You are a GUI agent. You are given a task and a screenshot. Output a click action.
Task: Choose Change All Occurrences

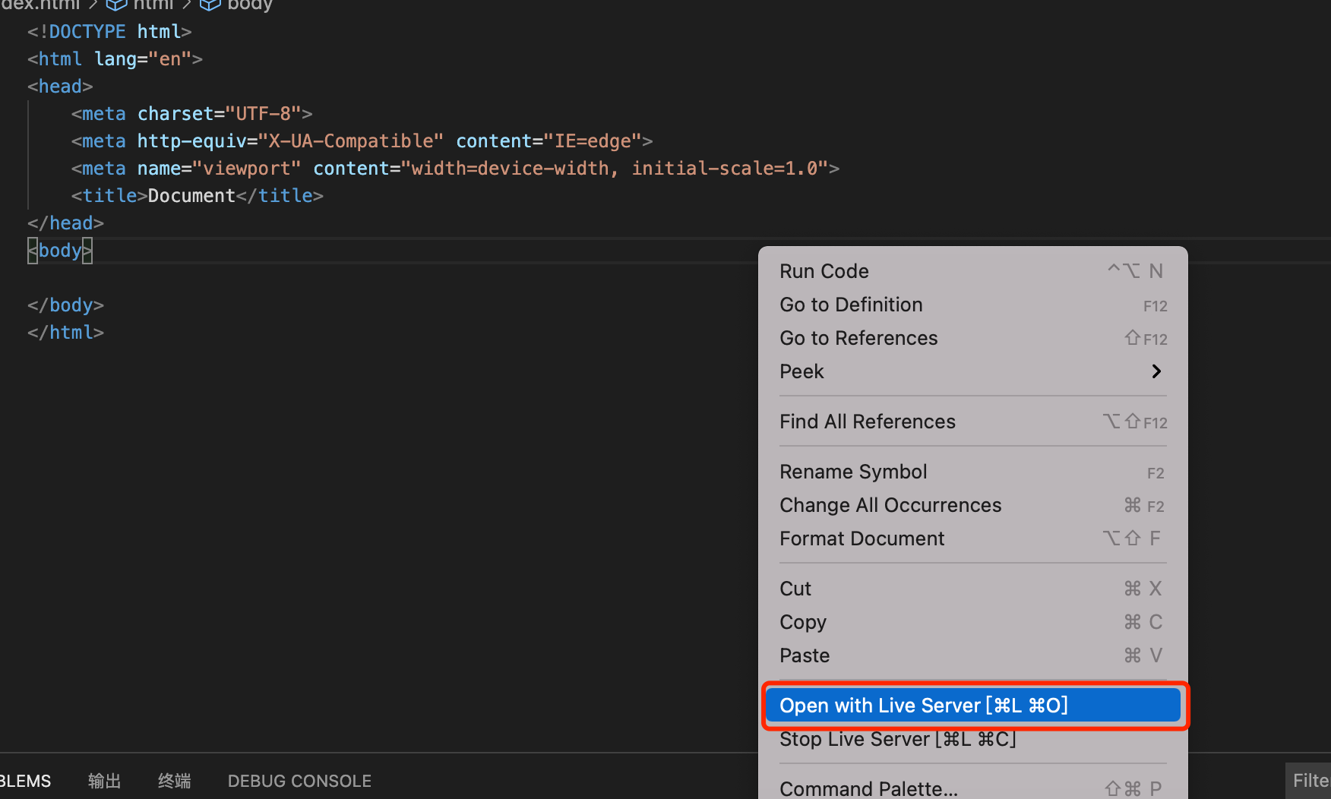click(972, 505)
